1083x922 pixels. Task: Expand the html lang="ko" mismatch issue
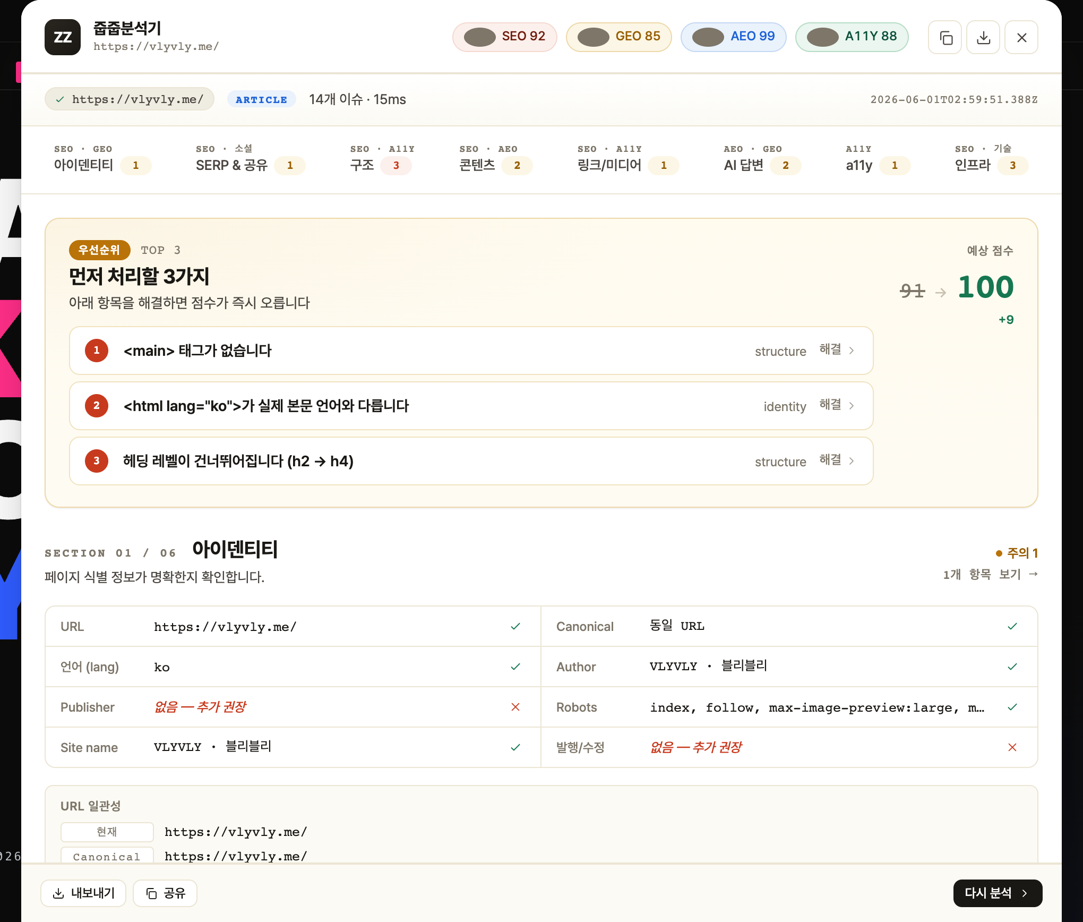point(471,406)
